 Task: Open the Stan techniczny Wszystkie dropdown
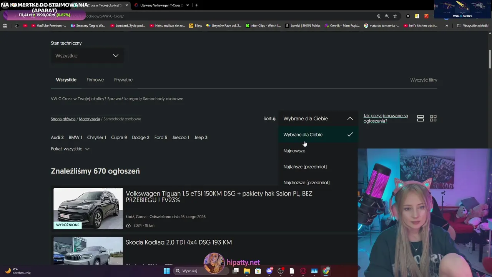tap(87, 56)
